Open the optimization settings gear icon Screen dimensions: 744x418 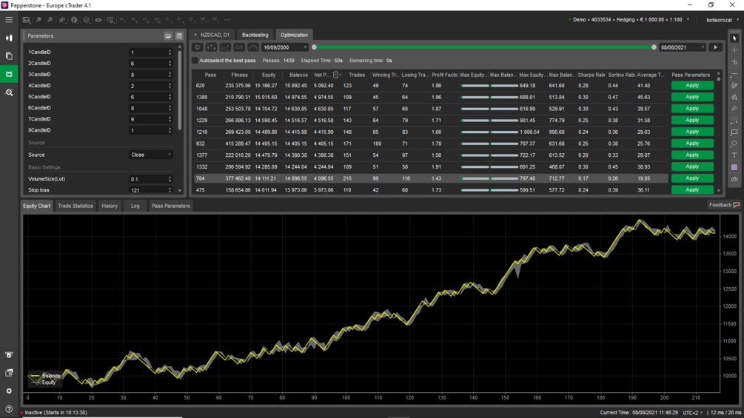(198, 47)
